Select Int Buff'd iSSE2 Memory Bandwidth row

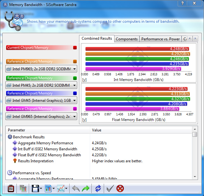(99, 149)
